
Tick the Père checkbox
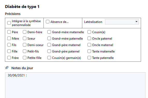coord(9,32)
